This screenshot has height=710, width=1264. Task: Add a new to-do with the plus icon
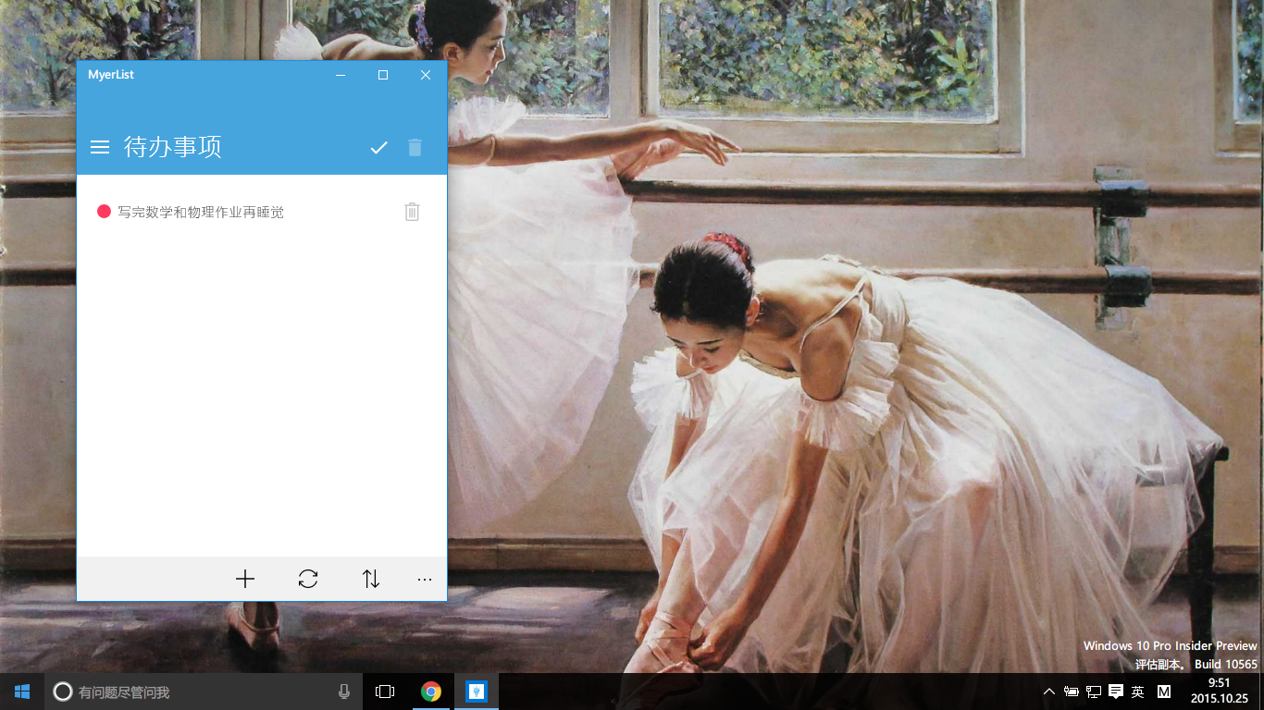coord(245,579)
